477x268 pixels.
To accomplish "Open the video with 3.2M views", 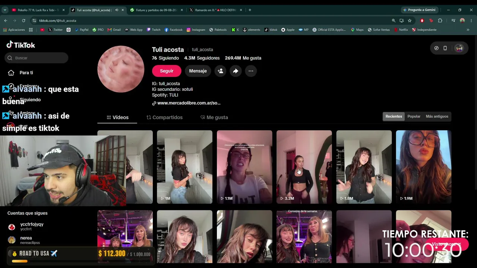I will [x=304, y=167].
